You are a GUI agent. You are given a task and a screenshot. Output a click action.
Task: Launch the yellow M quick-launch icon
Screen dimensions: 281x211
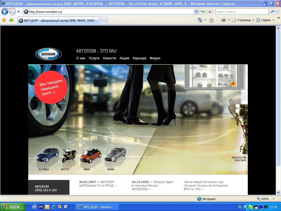coord(41,207)
